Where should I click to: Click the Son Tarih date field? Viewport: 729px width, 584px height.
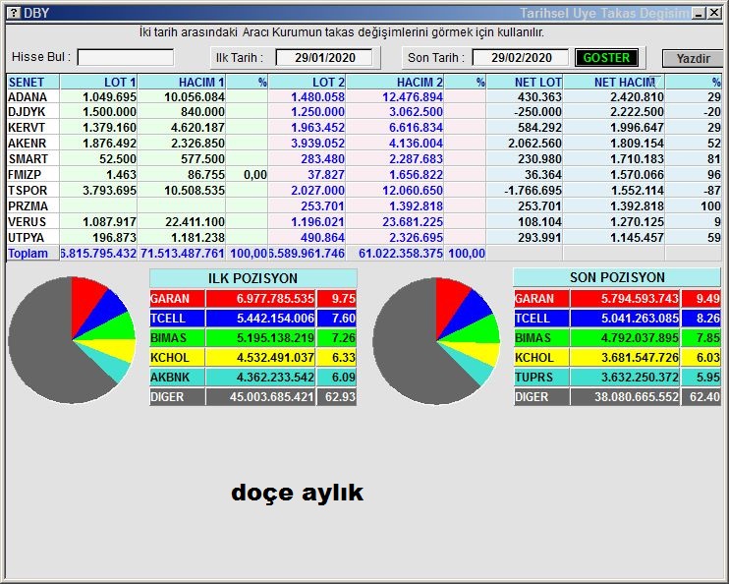[x=521, y=58]
